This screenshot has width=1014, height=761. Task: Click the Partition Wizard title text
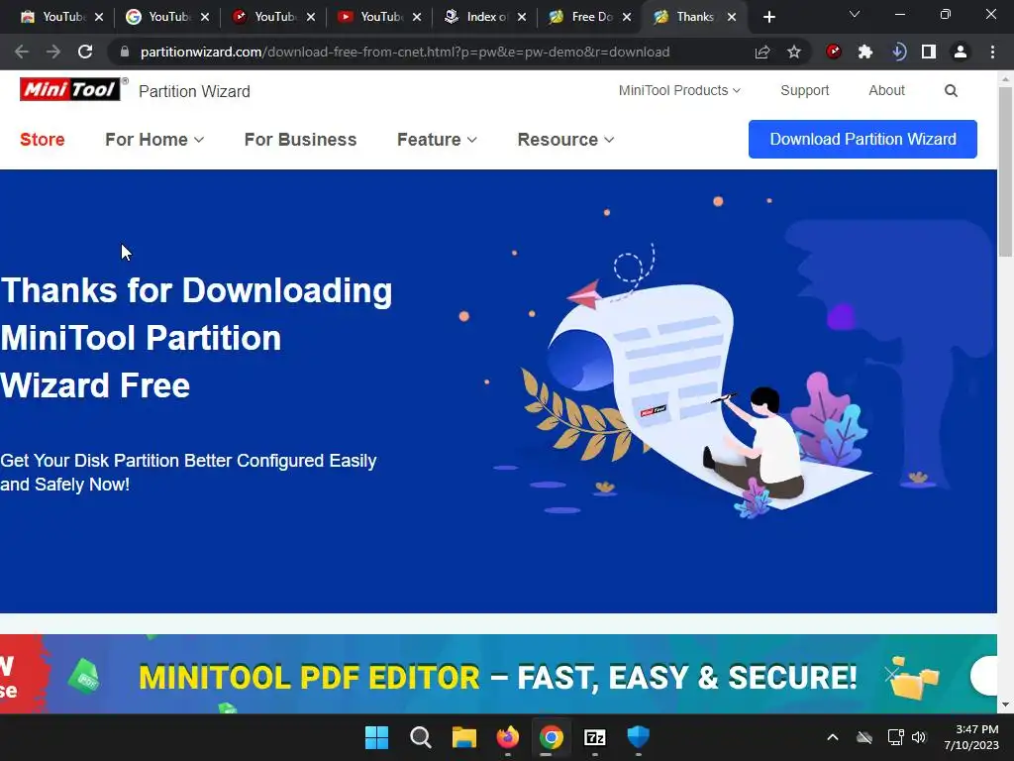[x=194, y=91]
